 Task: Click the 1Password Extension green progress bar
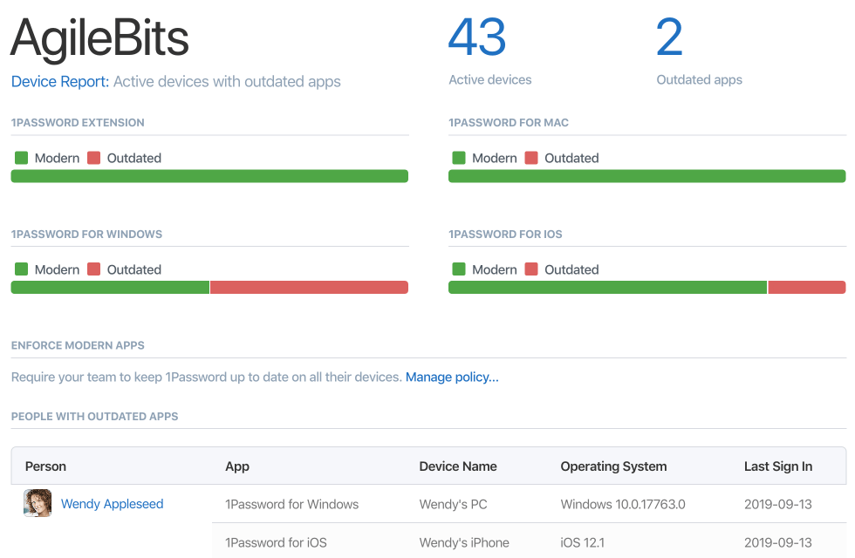(x=209, y=176)
